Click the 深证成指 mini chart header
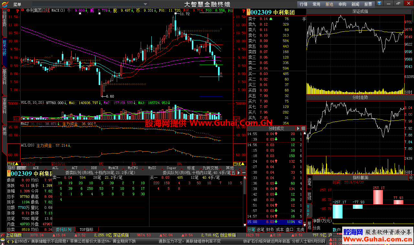The height and width of the screenshot is (245, 414). point(360,11)
